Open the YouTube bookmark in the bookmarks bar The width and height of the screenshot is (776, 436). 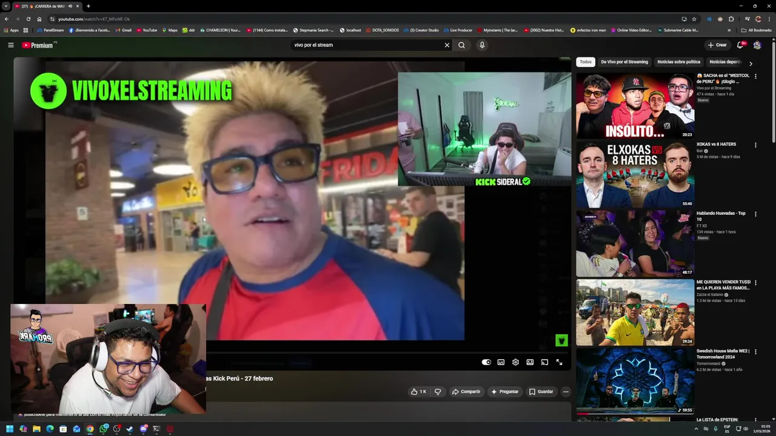coord(147,30)
